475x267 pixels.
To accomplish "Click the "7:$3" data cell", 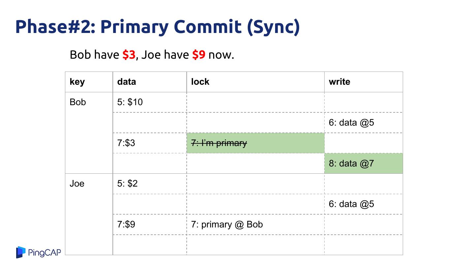I will (126, 143).
